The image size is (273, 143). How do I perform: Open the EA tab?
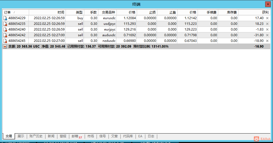coord(140,136)
